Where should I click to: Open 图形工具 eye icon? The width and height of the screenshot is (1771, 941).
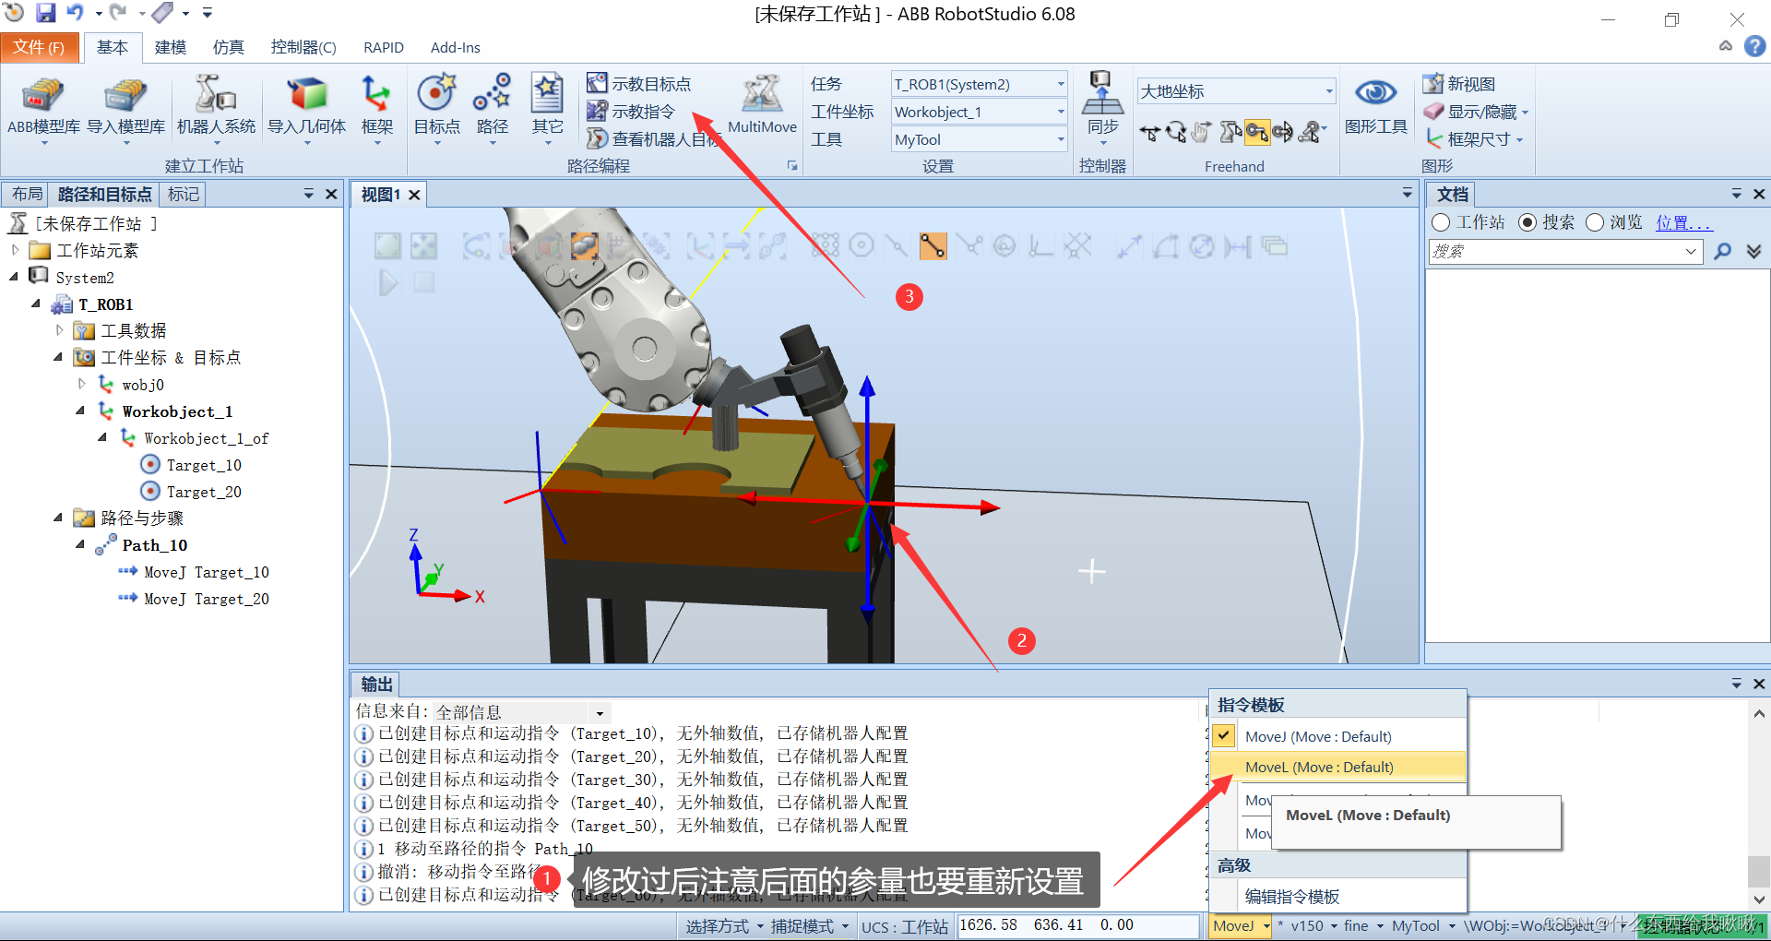tap(1375, 92)
